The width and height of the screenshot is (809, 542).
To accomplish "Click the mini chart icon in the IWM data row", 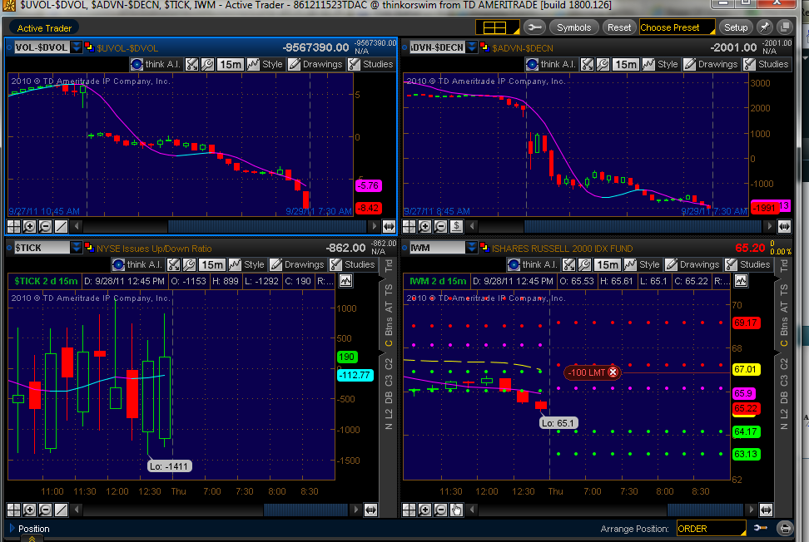I will click(x=741, y=281).
